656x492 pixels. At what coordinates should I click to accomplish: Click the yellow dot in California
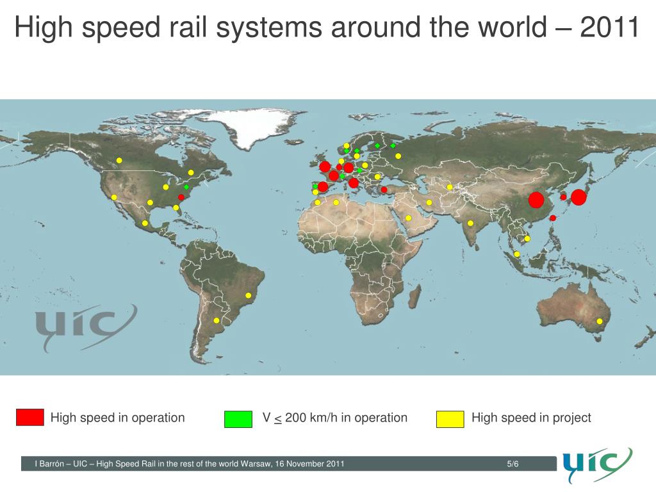pos(114,197)
